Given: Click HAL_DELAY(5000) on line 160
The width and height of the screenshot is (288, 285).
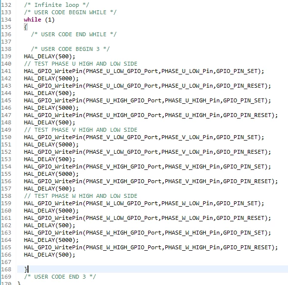Looking at the screenshot, I should coord(51,211).
